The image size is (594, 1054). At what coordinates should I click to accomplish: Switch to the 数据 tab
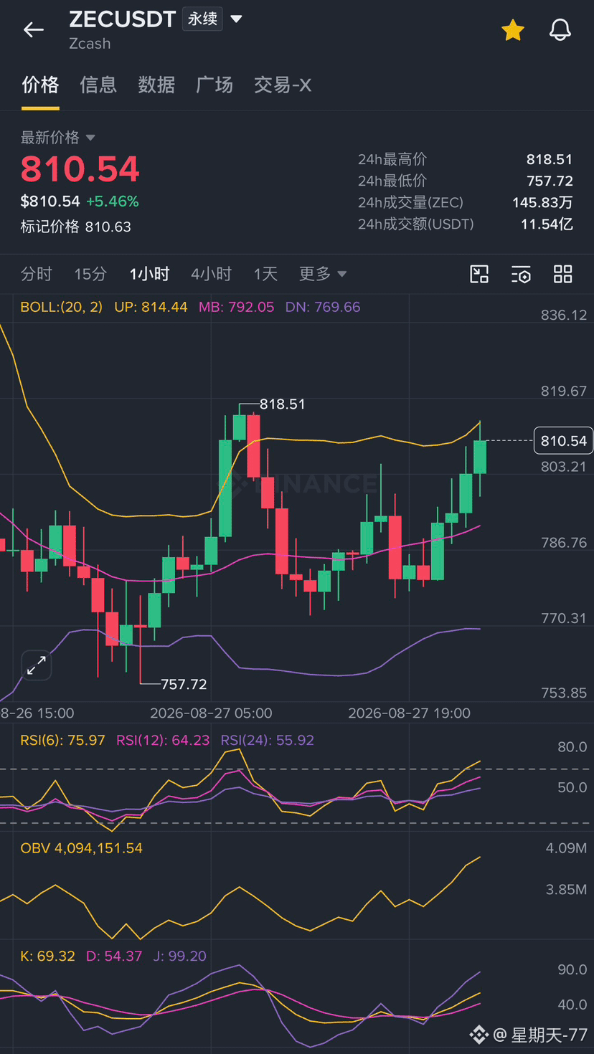click(156, 85)
